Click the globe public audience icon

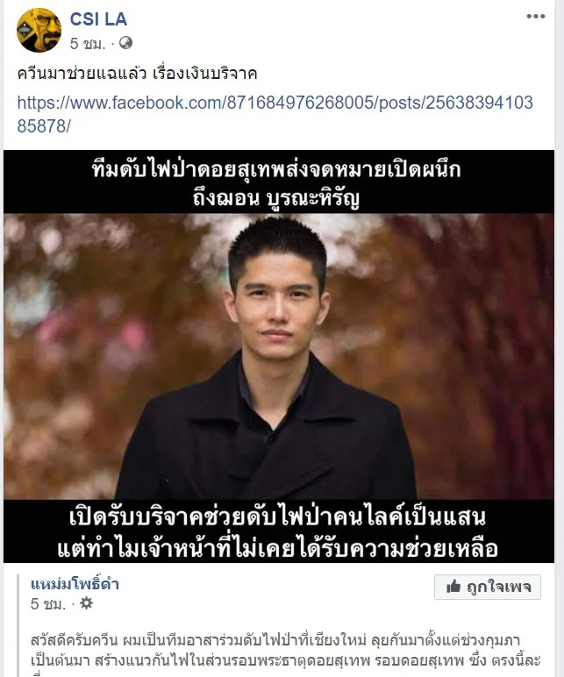pyautogui.click(x=125, y=43)
